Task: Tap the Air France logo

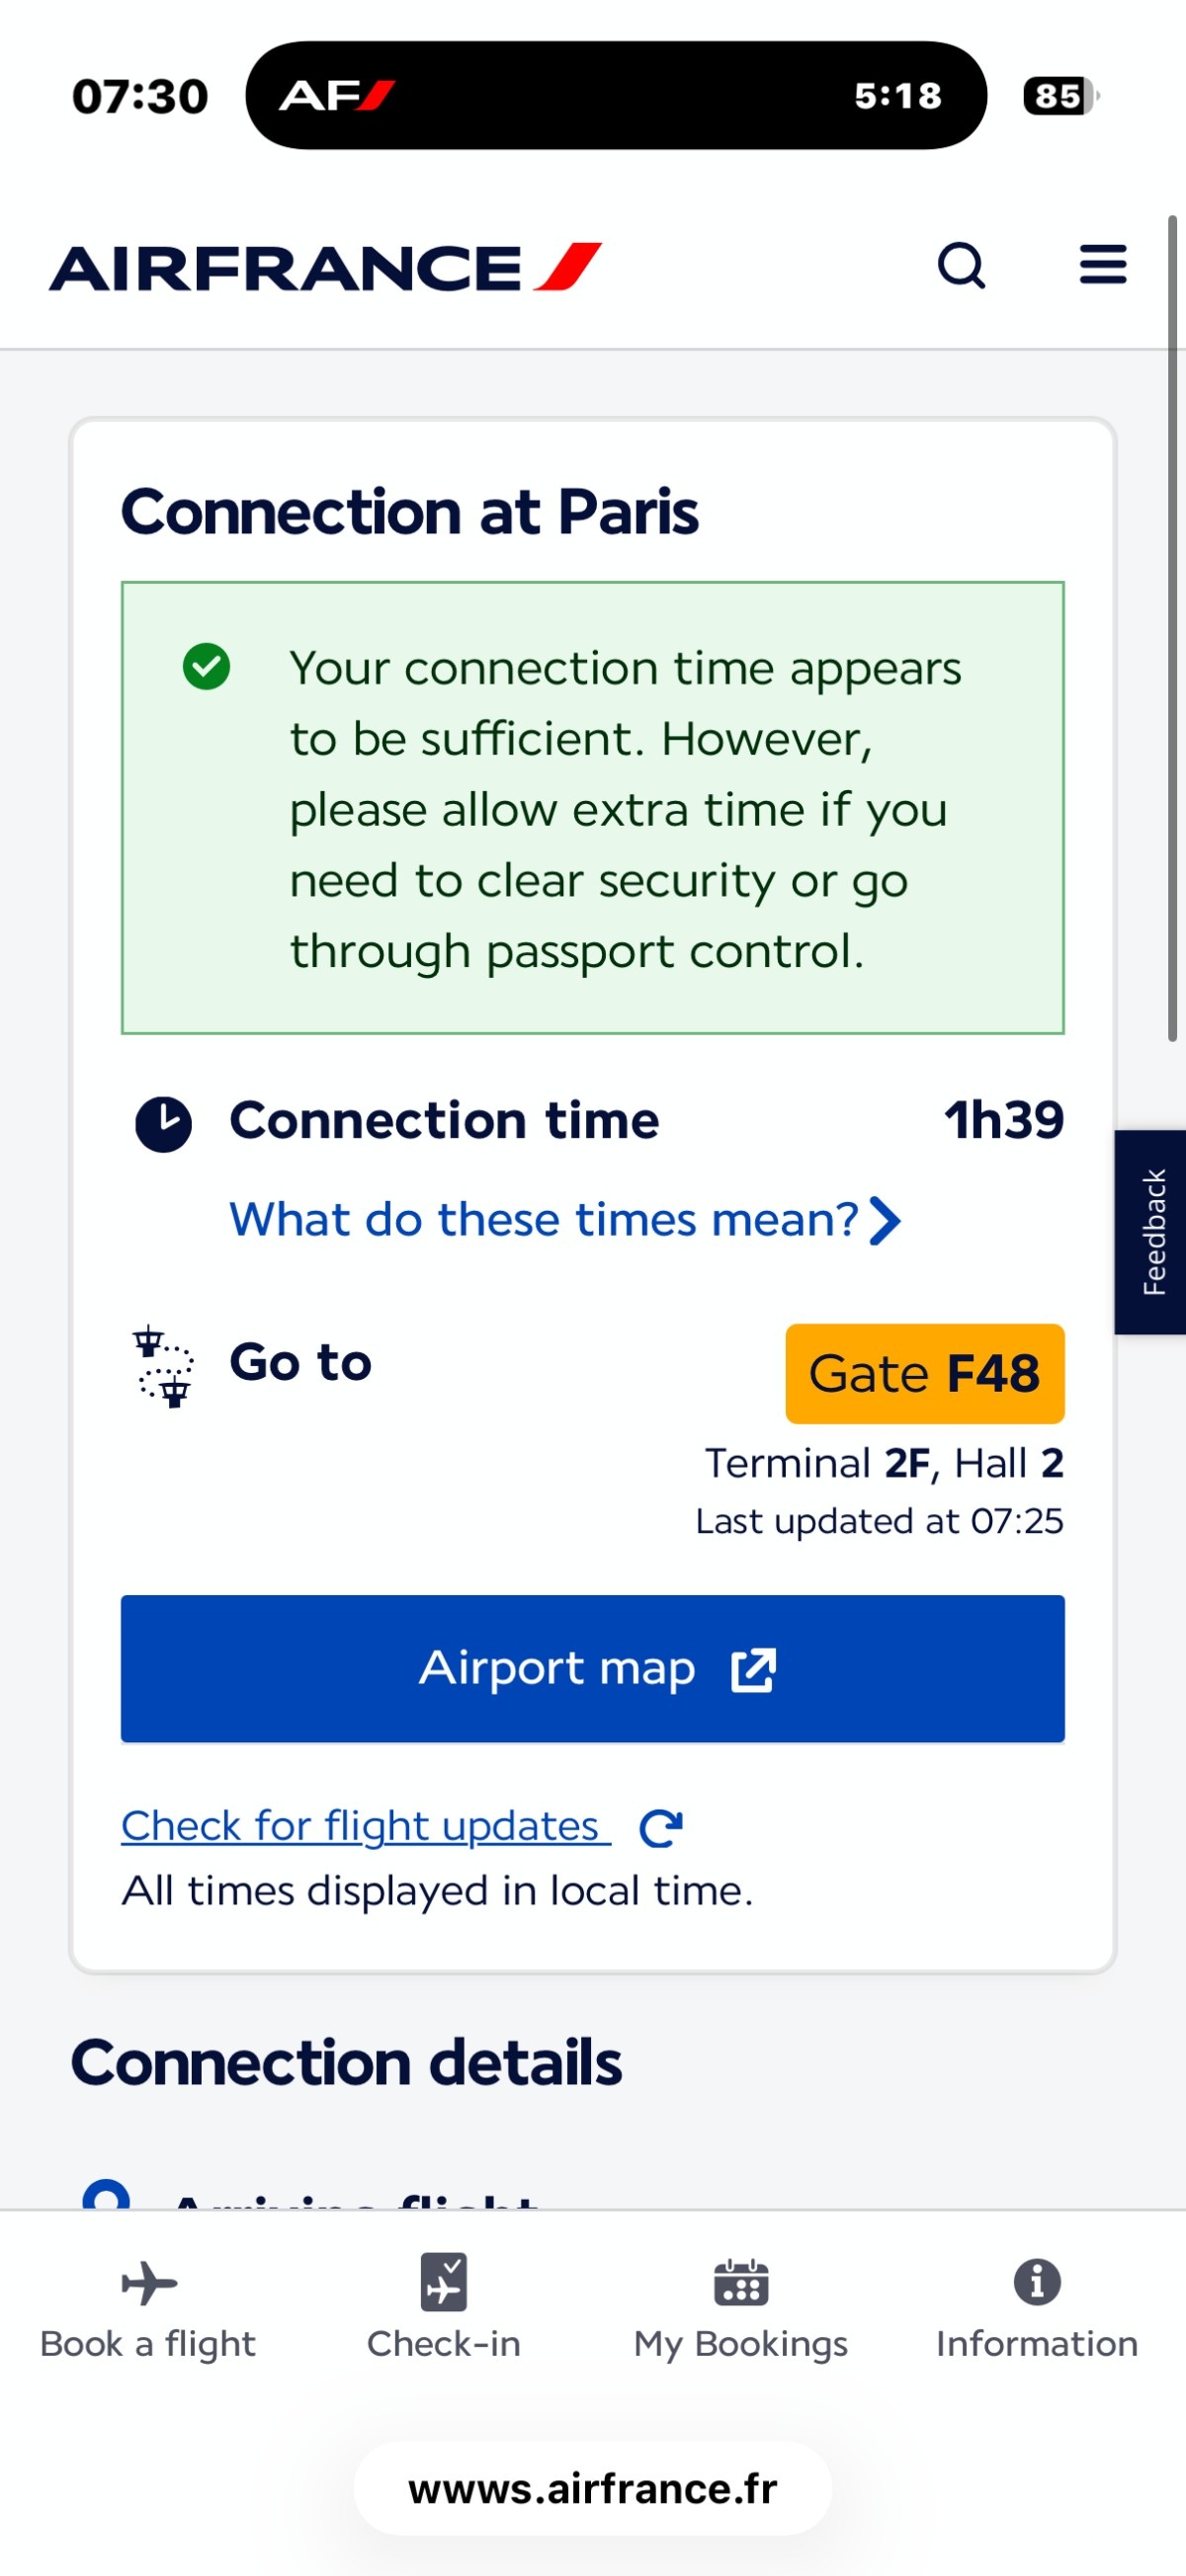Action: (x=325, y=268)
